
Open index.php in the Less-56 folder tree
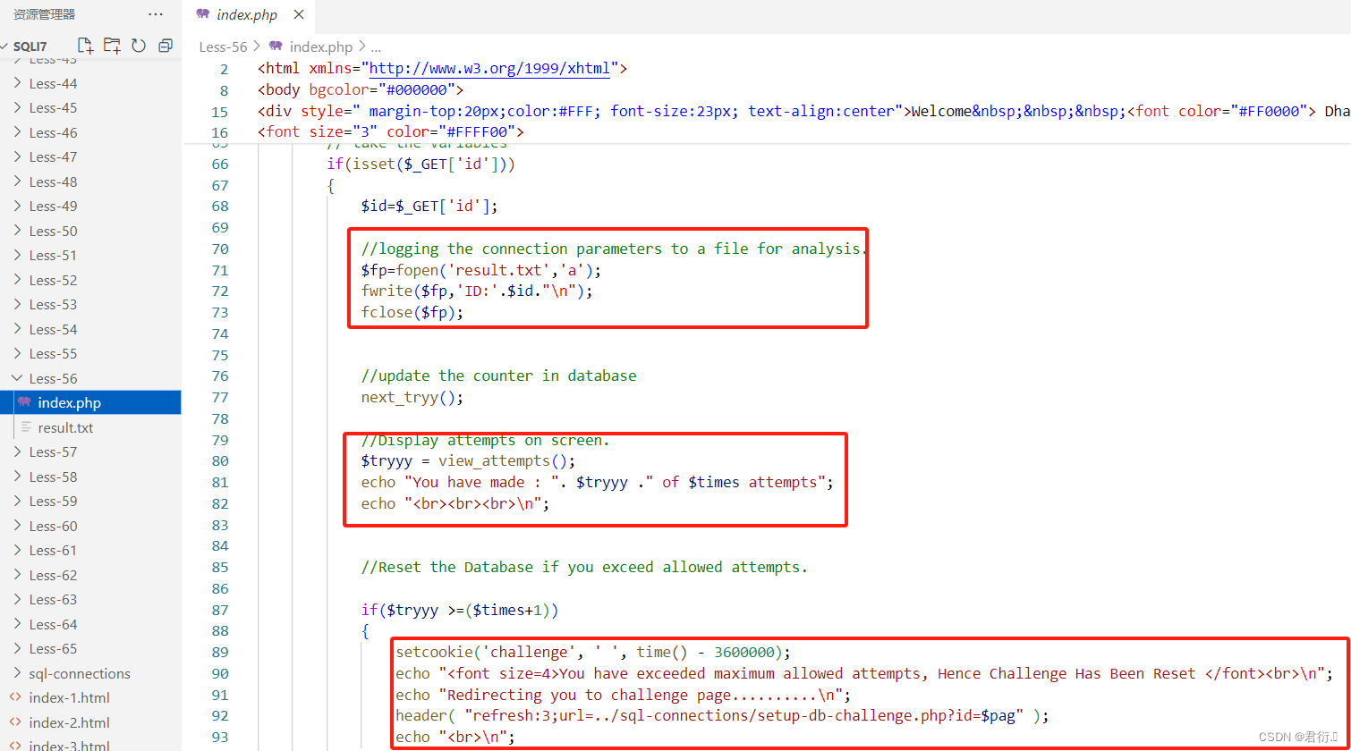point(90,402)
